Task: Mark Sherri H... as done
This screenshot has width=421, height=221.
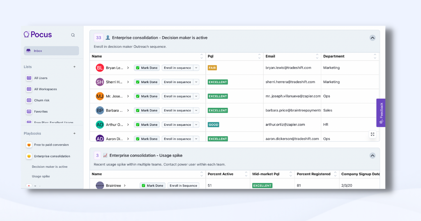Action: click(147, 82)
